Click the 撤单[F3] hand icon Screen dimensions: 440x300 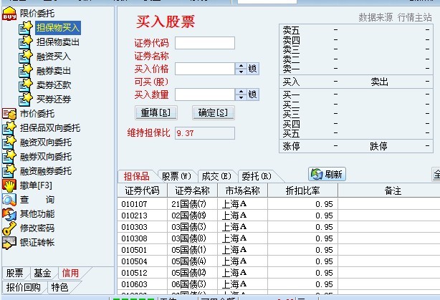coord(9,185)
